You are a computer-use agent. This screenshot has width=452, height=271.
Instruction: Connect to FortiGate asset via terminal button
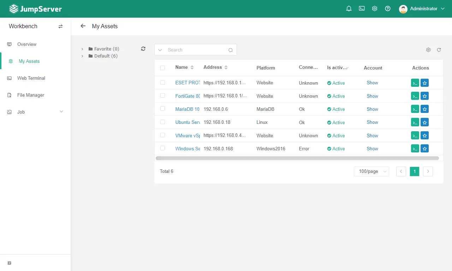[415, 96]
